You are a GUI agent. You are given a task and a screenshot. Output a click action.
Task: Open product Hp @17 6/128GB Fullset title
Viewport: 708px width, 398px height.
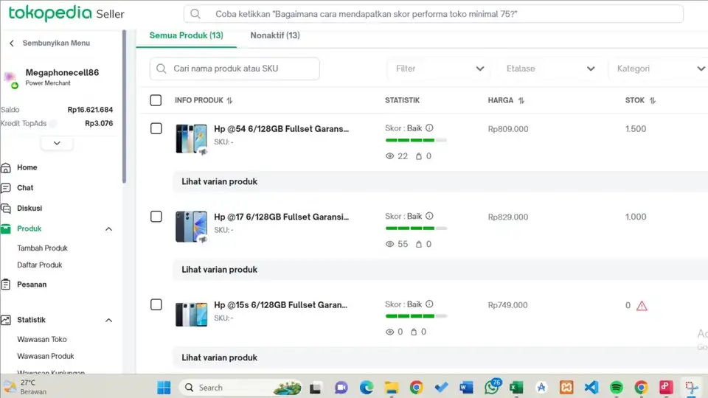click(281, 217)
